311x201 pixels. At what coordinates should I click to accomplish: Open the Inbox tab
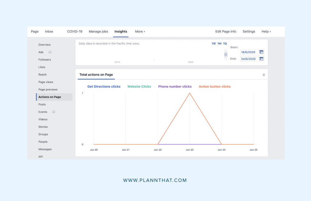coord(49,31)
